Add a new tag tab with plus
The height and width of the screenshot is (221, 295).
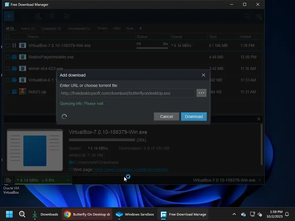click(141, 28)
